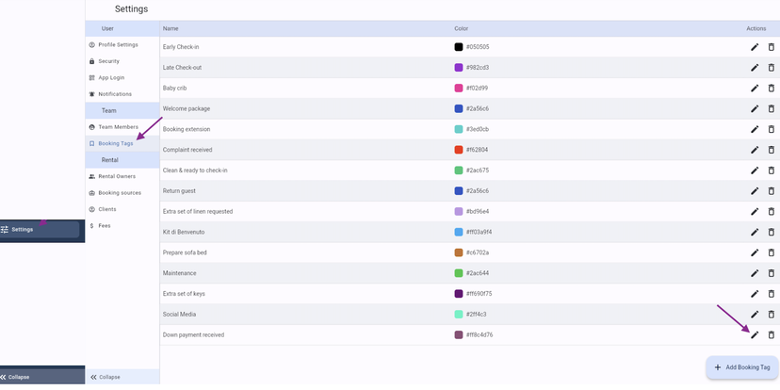This screenshot has width=780, height=390.
Task: Delete the Early Check-in booking tag
Action: 771,47
